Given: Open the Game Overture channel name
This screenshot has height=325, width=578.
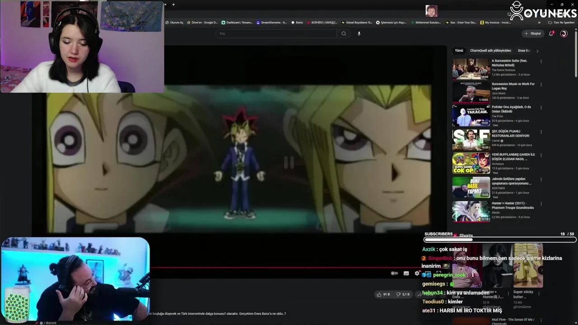Looking at the screenshot, I should tap(503, 70).
